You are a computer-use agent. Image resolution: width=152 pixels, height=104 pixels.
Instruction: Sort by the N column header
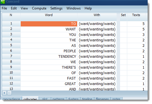click(x=11, y=17)
